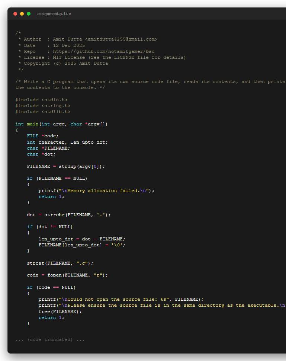The image size is (286, 361).
Task: Click the #include <string.h> line
Action: (43, 106)
